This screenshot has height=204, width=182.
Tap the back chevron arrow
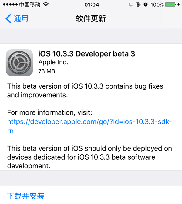(8, 18)
